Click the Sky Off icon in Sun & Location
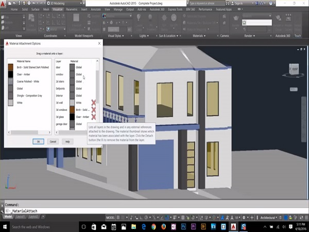 click(x=174, y=18)
